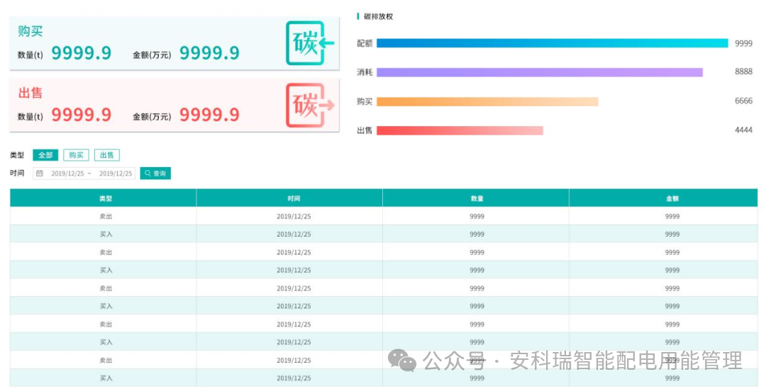Click the 碳排放权 chart title
Screen dimensions: 766x391
[379, 16]
